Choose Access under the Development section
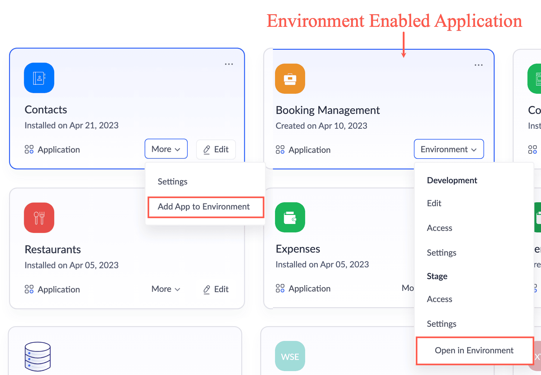 click(x=439, y=228)
